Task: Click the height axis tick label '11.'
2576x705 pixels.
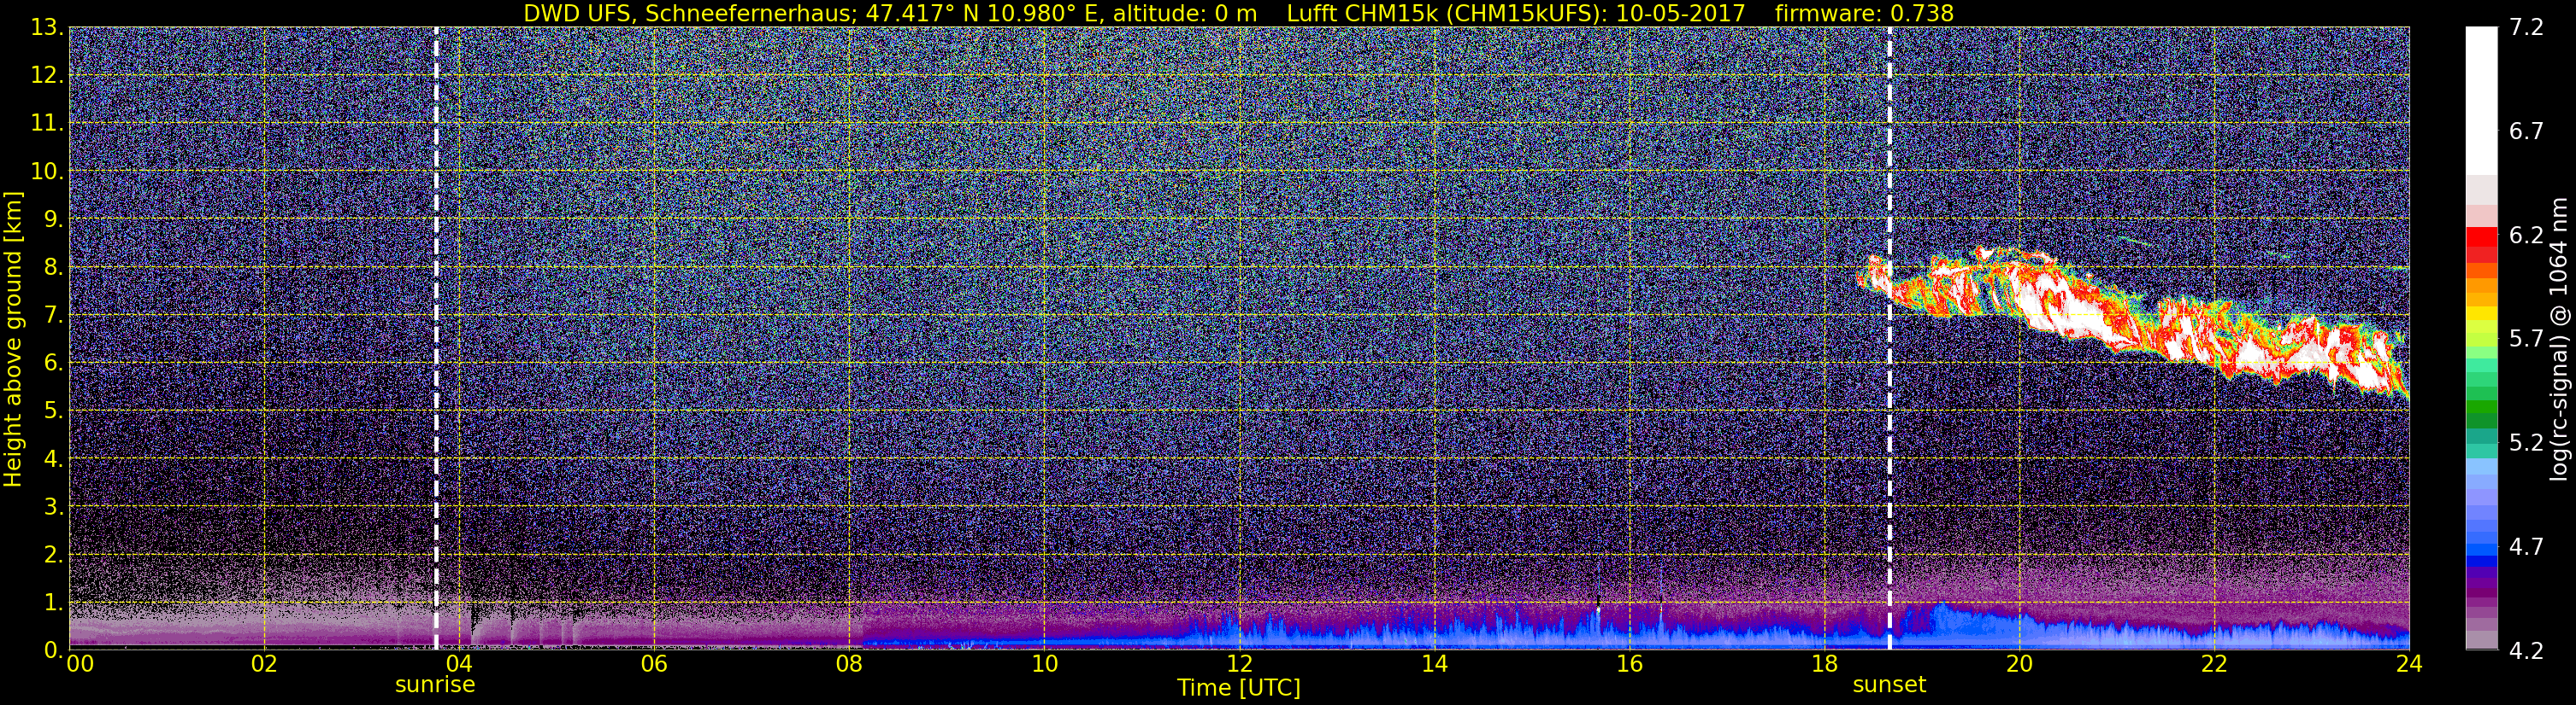Action: [48, 123]
